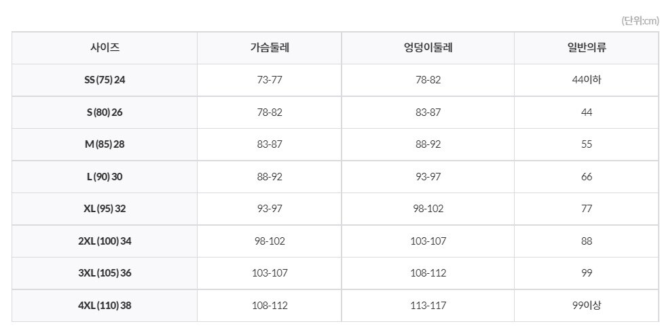Click the 113-117 hip measurement cell
This screenshot has height=326, width=660.
(428, 306)
